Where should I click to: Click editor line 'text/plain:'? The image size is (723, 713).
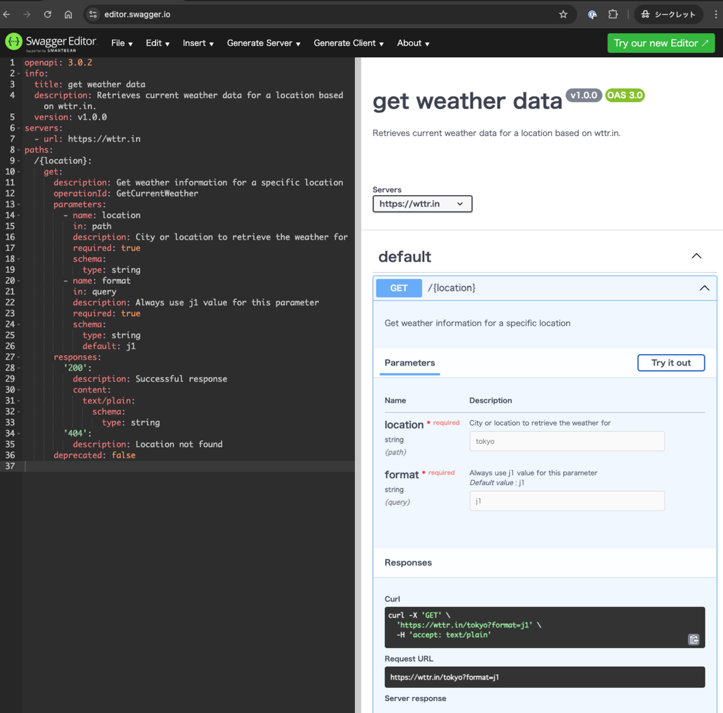[109, 401]
